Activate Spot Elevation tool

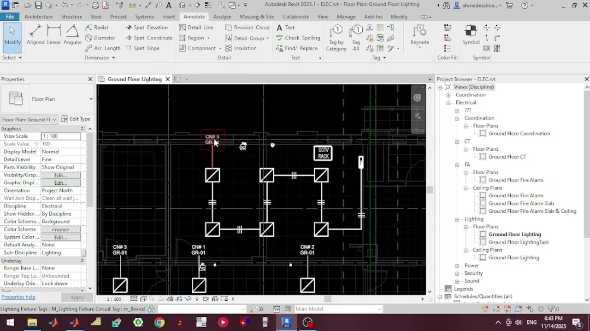[146, 28]
